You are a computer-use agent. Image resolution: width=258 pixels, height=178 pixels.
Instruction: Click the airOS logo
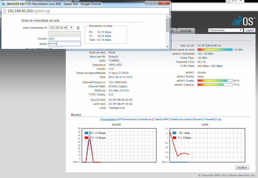point(244,21)
